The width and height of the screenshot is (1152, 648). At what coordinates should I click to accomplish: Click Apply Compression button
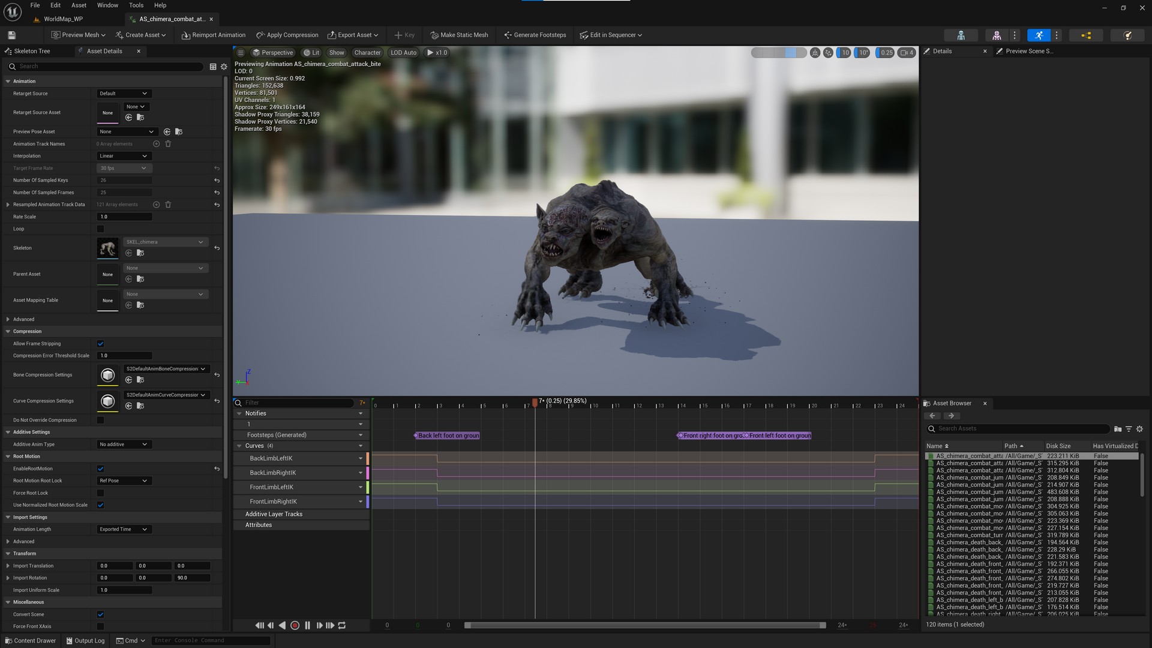pyautogui.click(x=287, y=35)
